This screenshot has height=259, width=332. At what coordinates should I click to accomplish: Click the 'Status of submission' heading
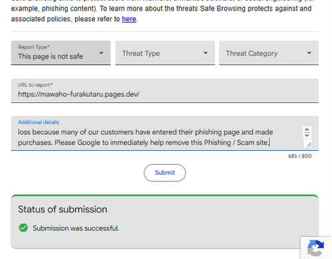[62, 209]
